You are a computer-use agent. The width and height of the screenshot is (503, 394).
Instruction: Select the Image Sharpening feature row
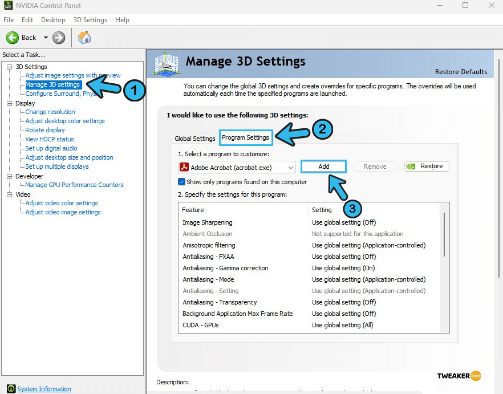click(308, 222)
